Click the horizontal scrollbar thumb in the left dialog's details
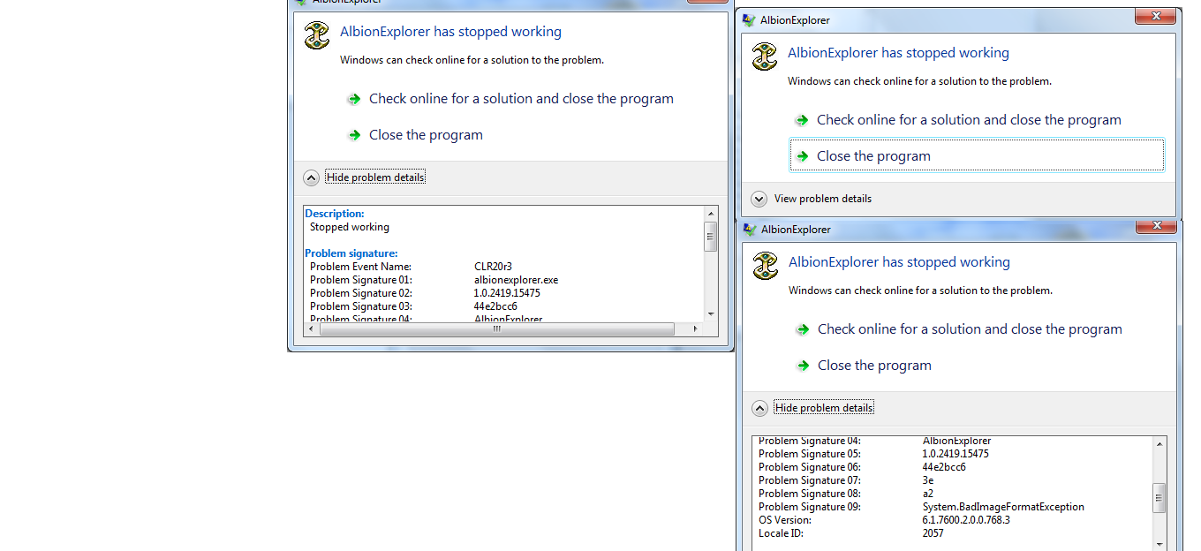Image resolution: width=1201 pixels, height=551 pixels. pyautogui.click(x=496, y=329)
